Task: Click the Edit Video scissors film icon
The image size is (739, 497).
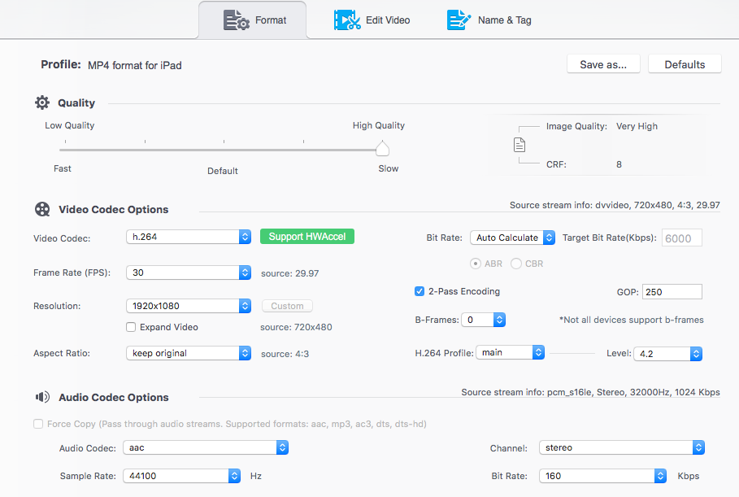Action: (347, 20)
